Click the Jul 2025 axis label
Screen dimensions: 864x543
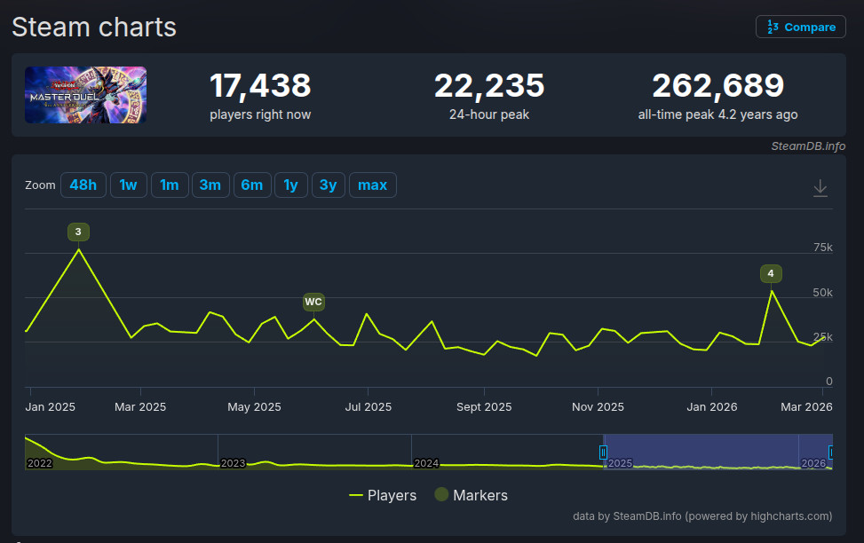[x=369, y=407]
